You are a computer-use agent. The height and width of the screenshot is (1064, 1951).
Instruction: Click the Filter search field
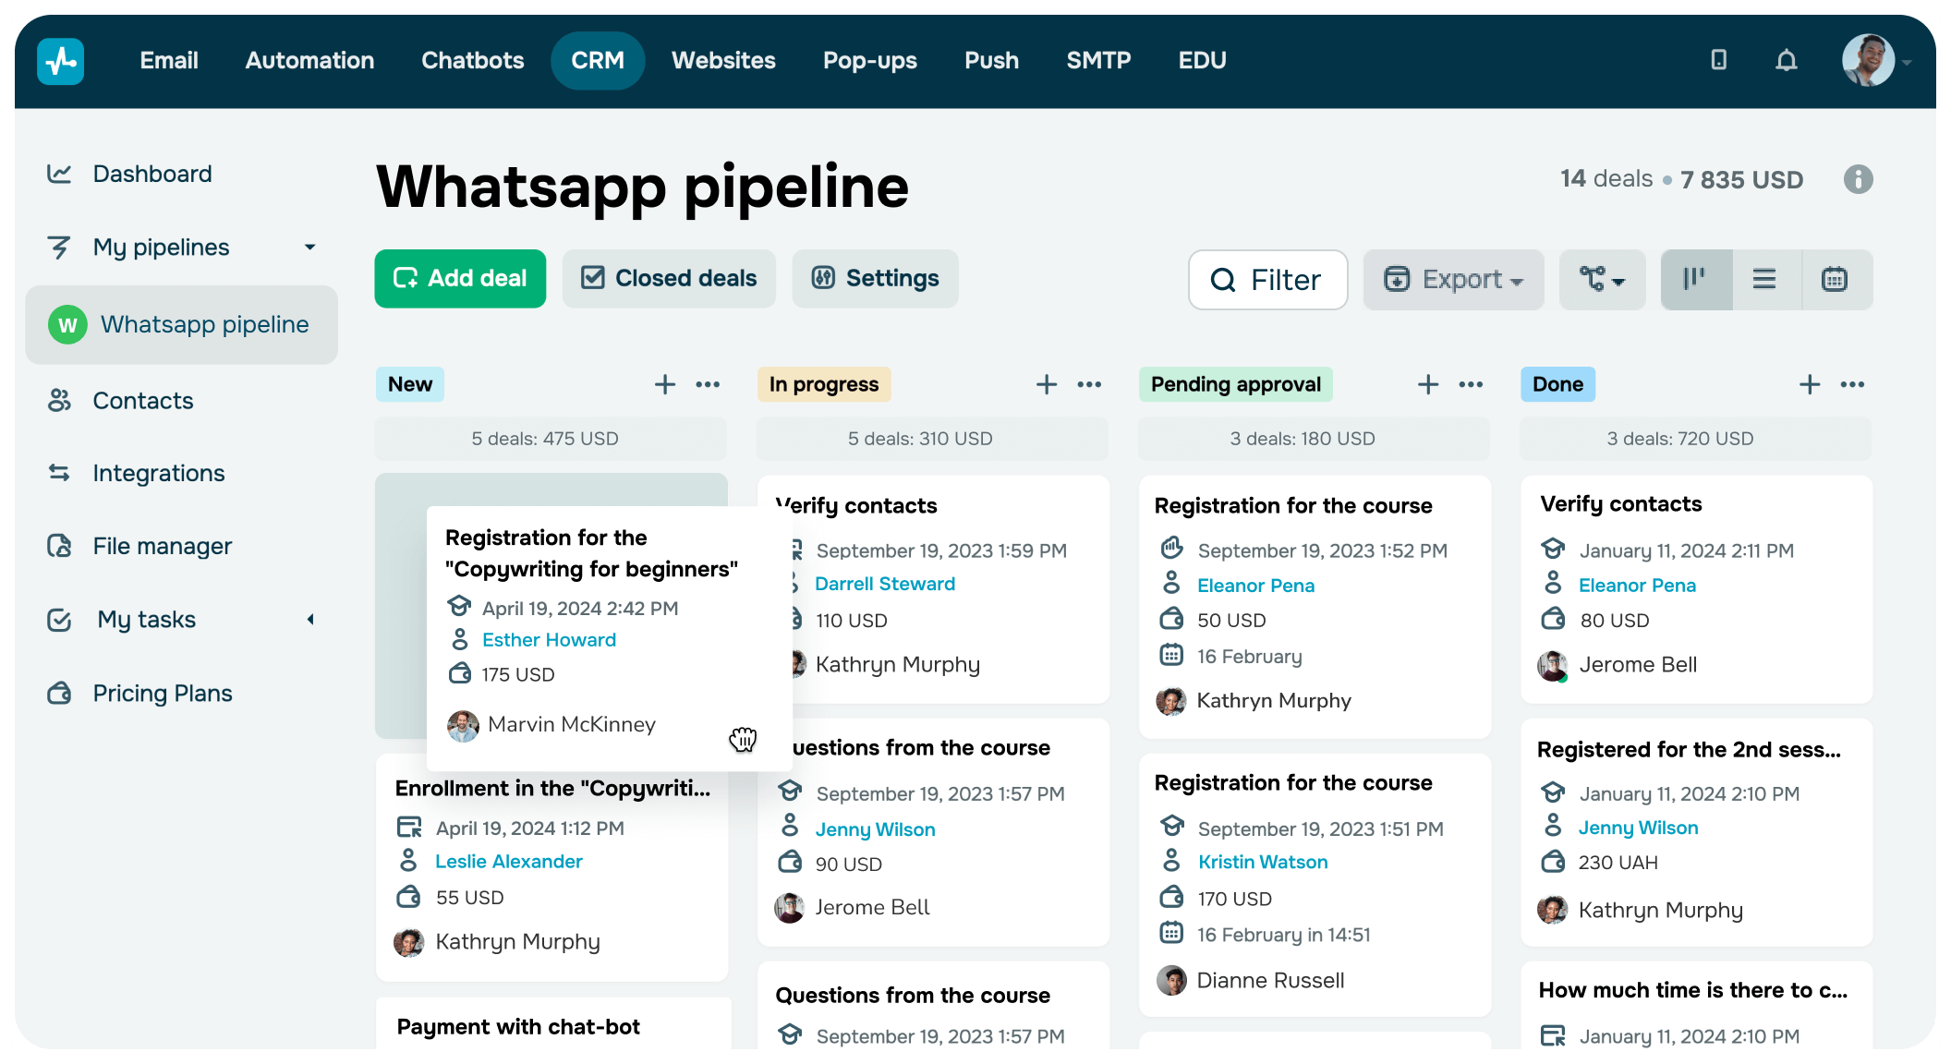pos(1267,279)
